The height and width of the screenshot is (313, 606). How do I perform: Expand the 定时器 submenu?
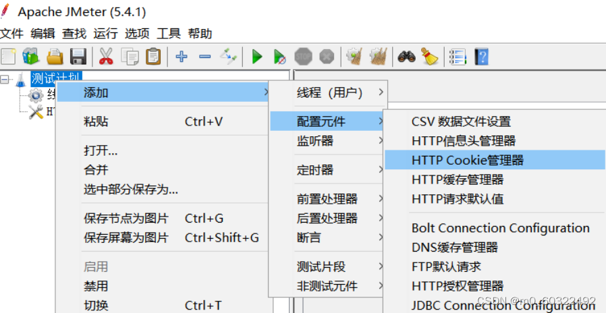(x=327, y=170)
